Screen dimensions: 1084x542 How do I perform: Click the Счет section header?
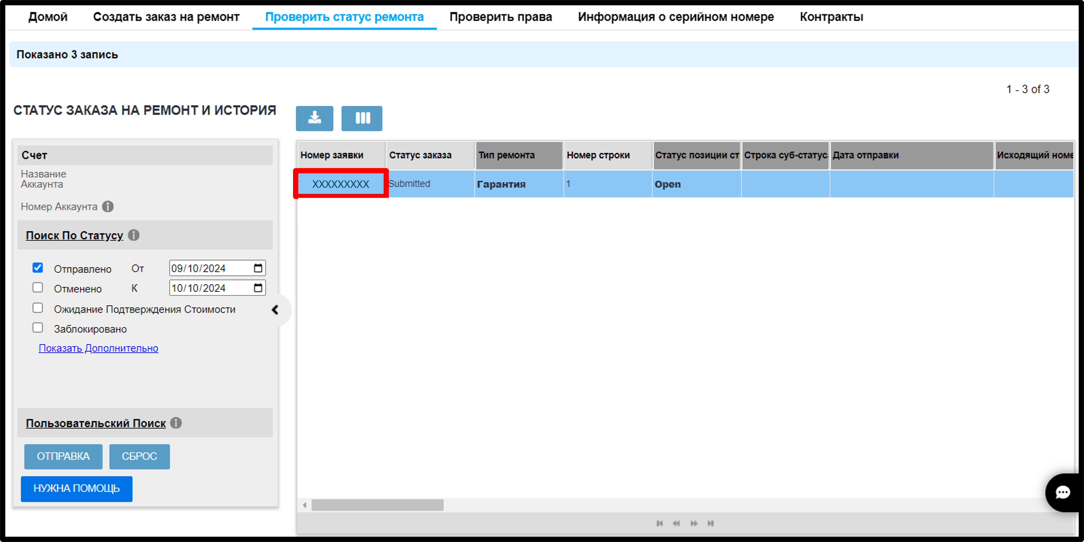145,155
